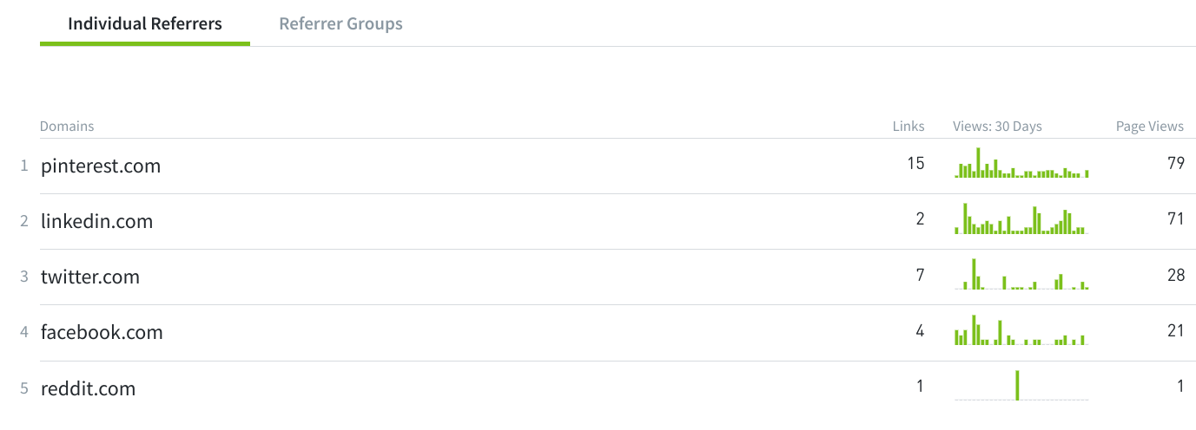
Task: Sort by the Links column header
Action: (909, 127)
